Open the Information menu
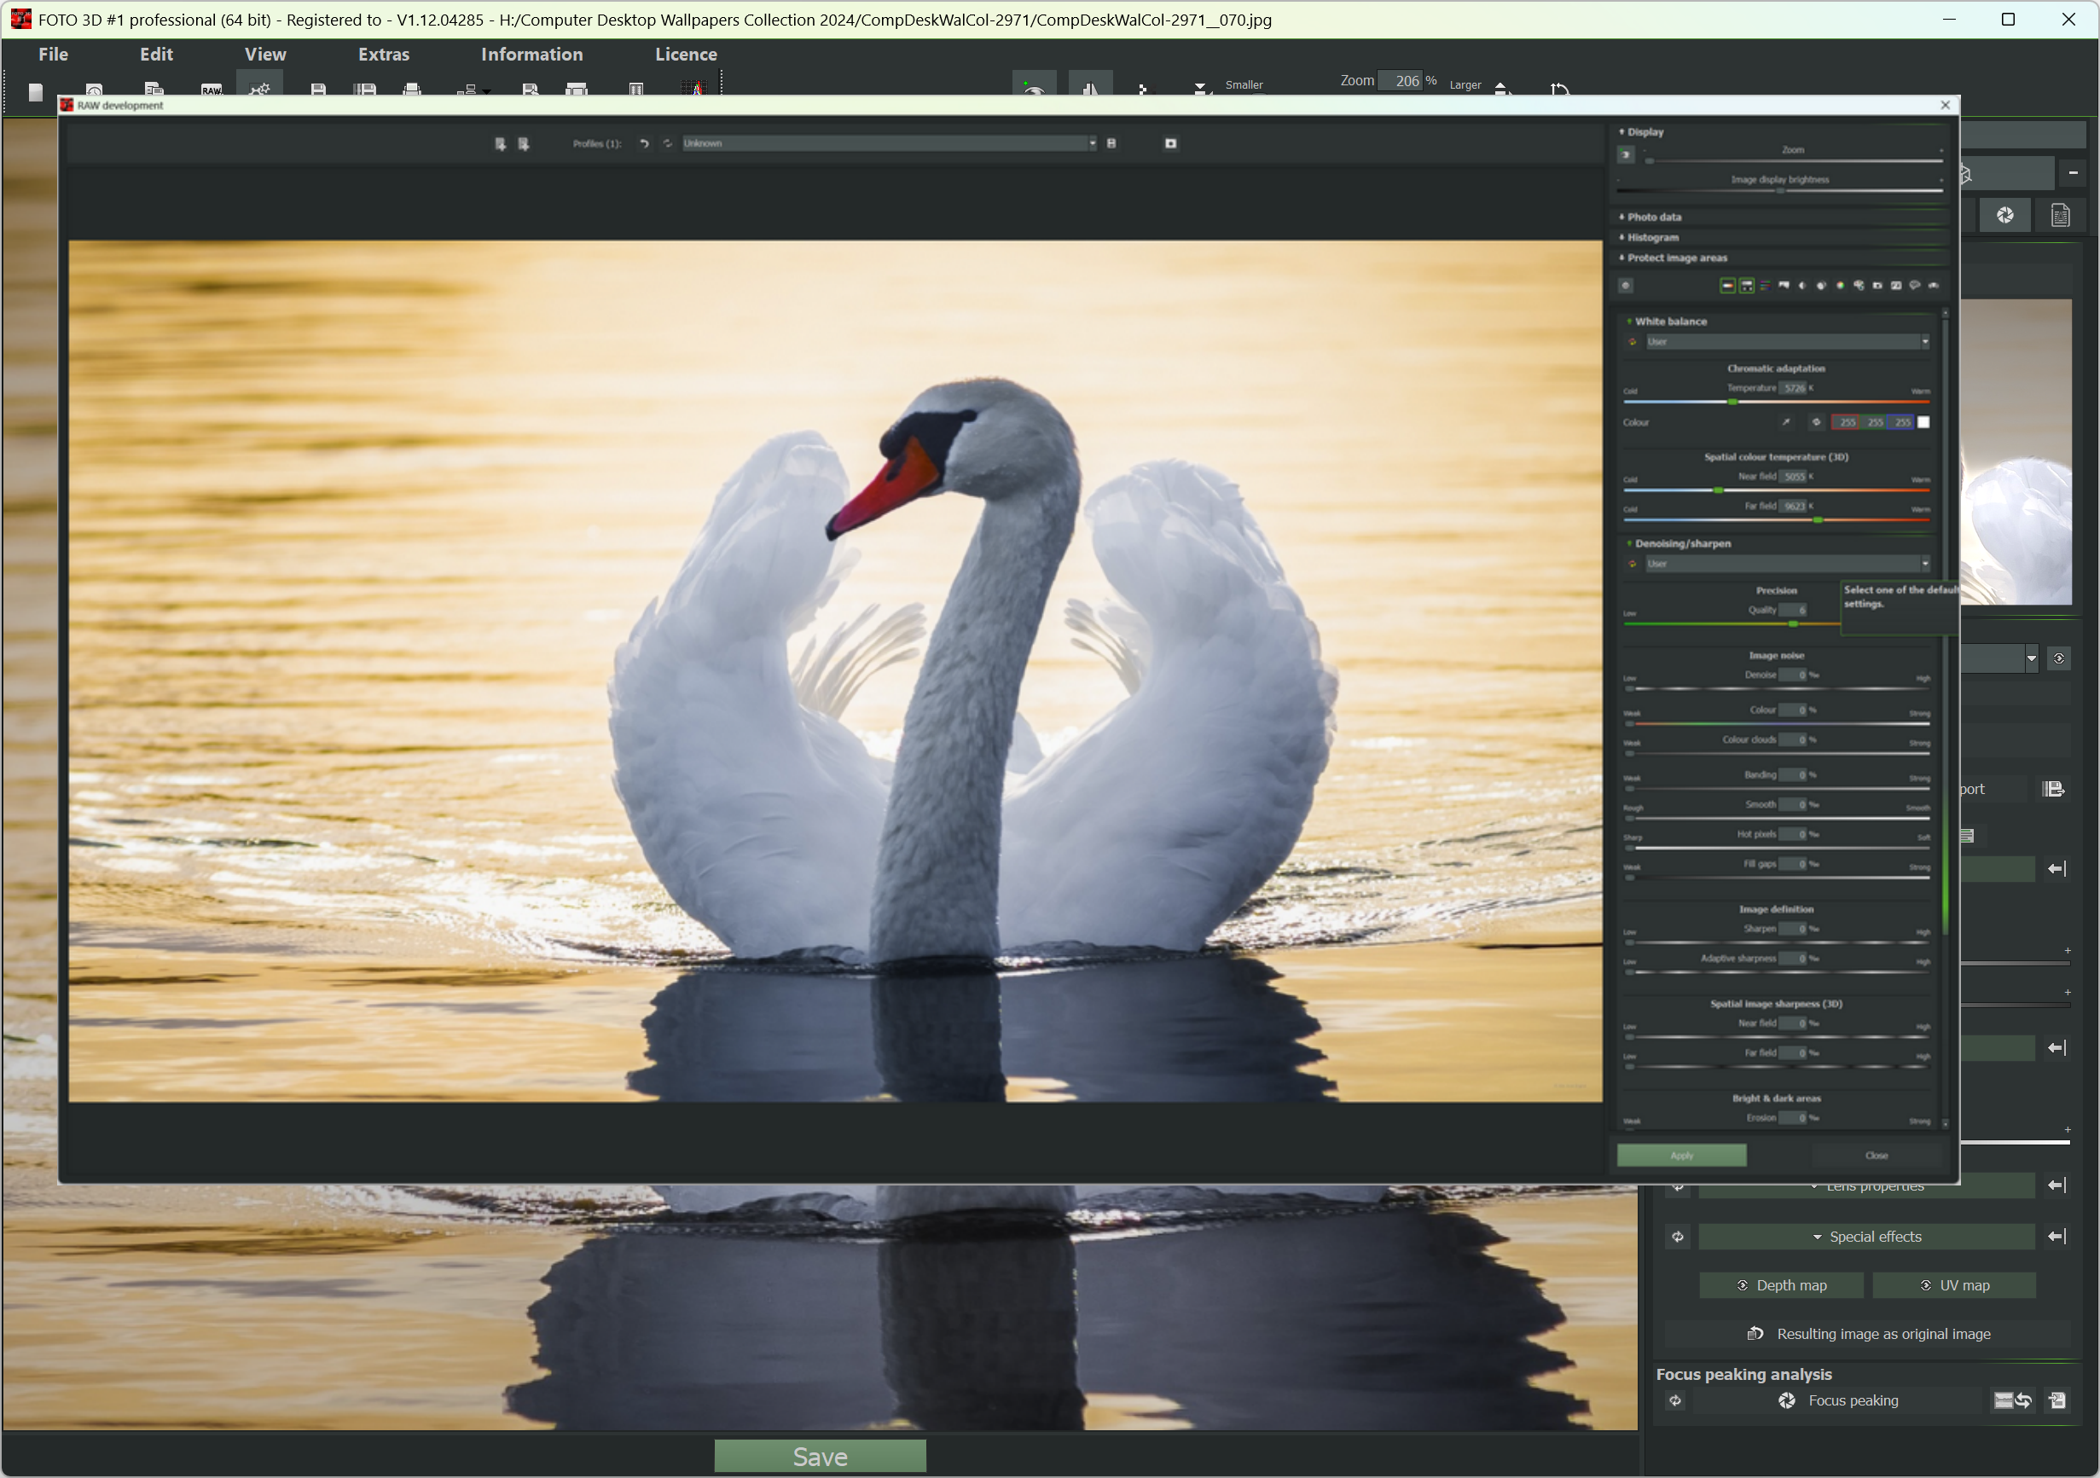 pos(531,54)
